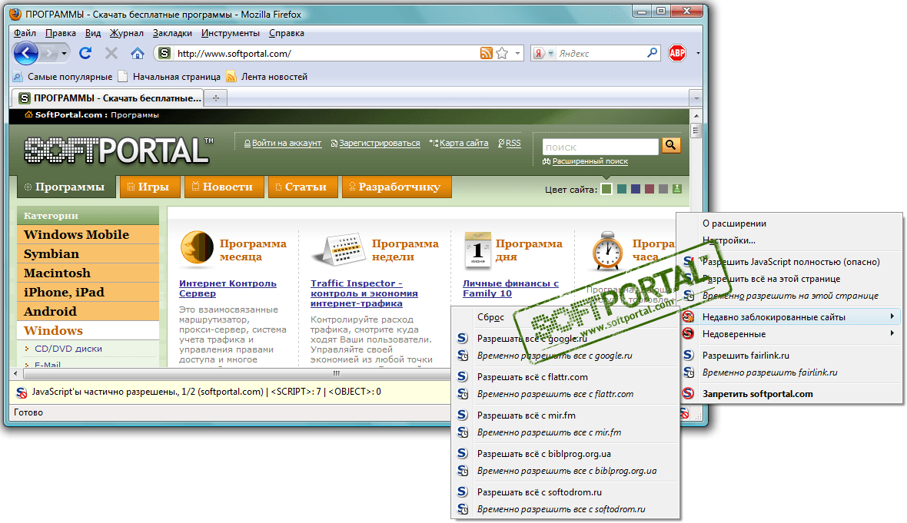Select the green site color swatch
The height and width of the screenshot is (523, 907).
pyautogui.click(x=606, y=189)
